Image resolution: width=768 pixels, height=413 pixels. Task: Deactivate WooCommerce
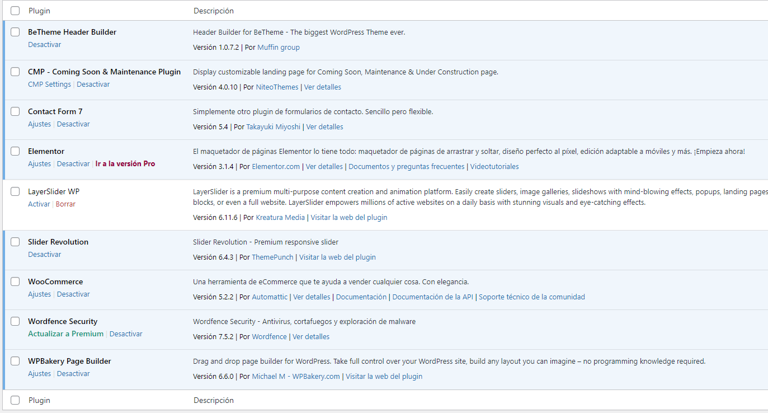tap(73, 294)
